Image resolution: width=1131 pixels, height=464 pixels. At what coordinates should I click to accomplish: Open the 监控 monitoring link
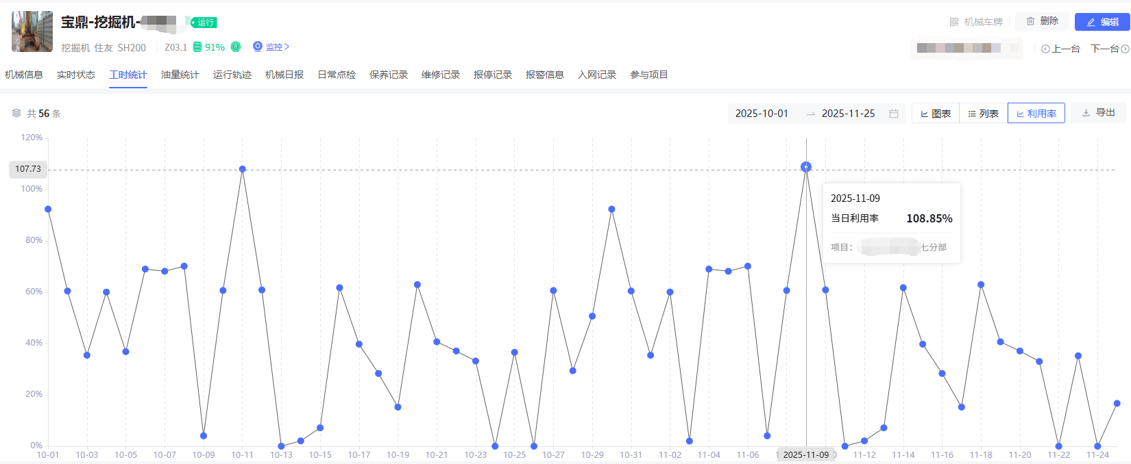271,47
